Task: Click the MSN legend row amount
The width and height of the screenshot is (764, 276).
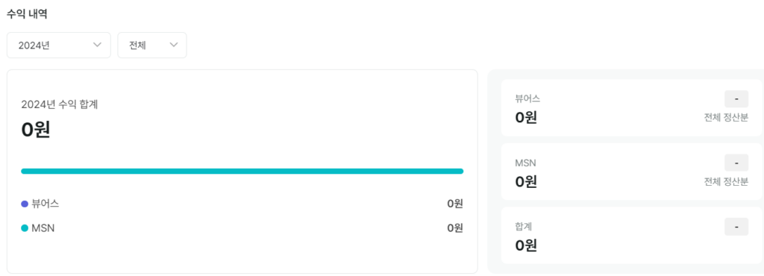Action: (x=455, y=228)
